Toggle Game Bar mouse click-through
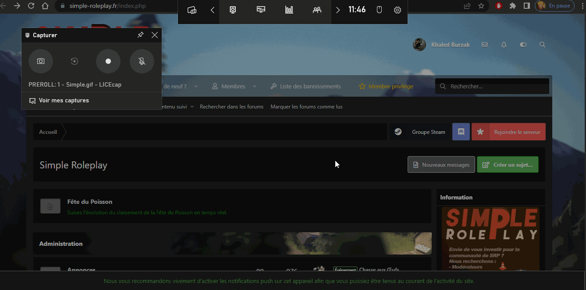Image resolution: width=586 pixels, height=290 pixels. coord(380,10)
